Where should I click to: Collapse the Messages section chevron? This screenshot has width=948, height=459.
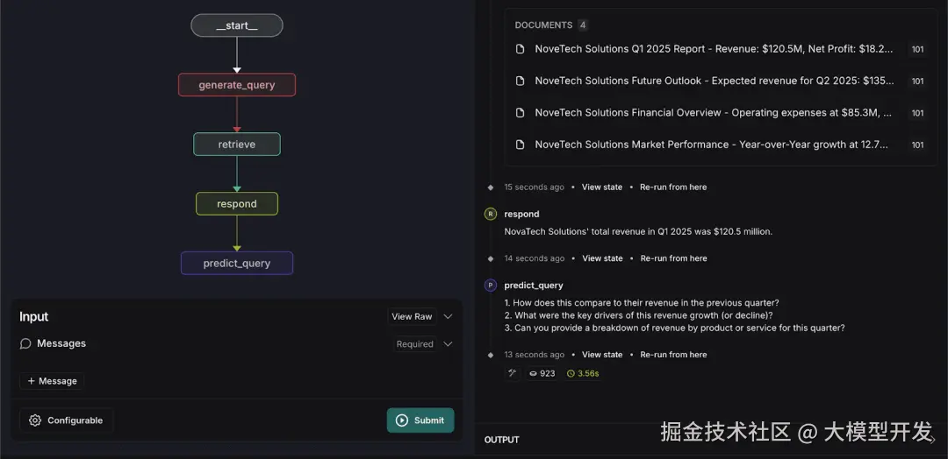click(448, 344)
